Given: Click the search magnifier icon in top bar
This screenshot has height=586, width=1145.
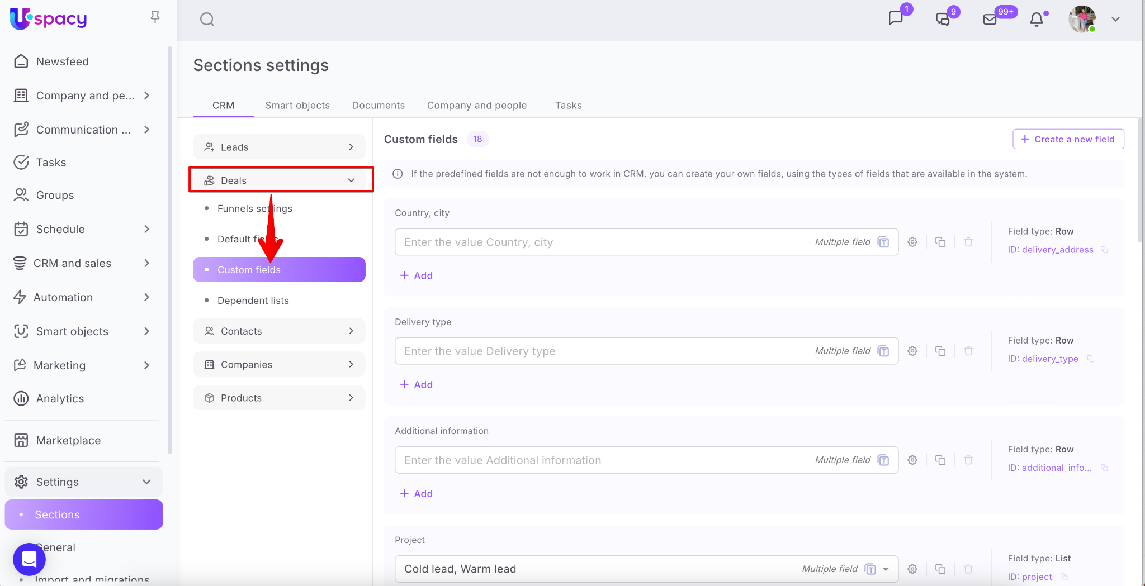Looking at the screenshot, I should tap(207, 20).
